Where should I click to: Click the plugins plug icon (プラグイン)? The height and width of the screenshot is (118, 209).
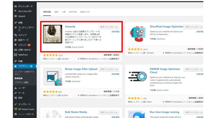[16, 66]
